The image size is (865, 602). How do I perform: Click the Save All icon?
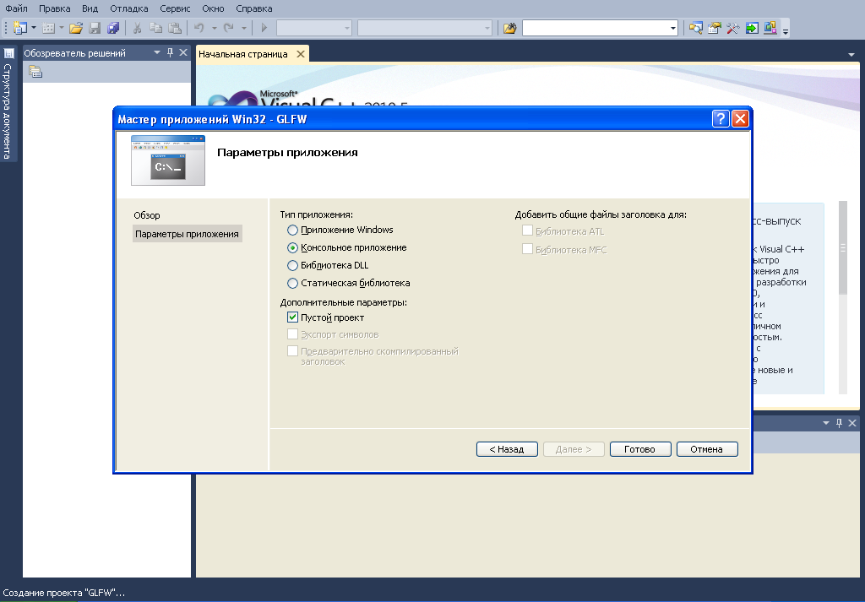click(113, 28)
